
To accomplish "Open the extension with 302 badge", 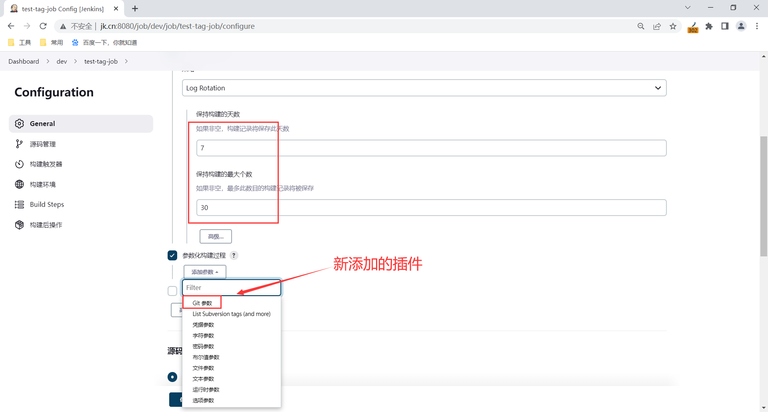I will coord(693,27).
